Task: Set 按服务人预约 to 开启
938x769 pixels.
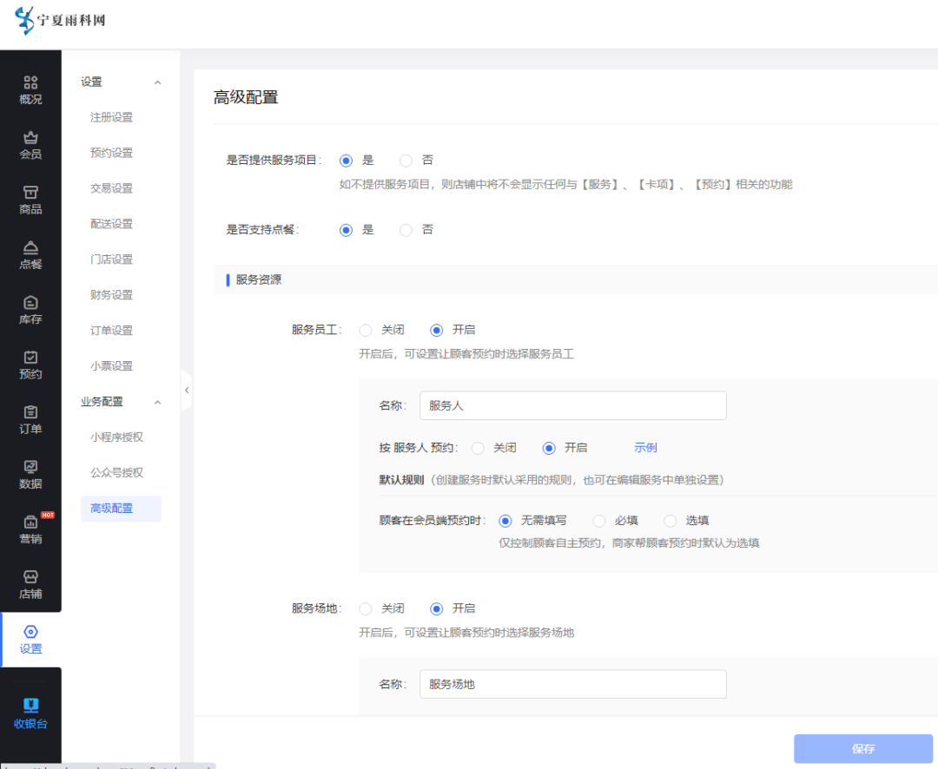Action: (x=549, y=448)
